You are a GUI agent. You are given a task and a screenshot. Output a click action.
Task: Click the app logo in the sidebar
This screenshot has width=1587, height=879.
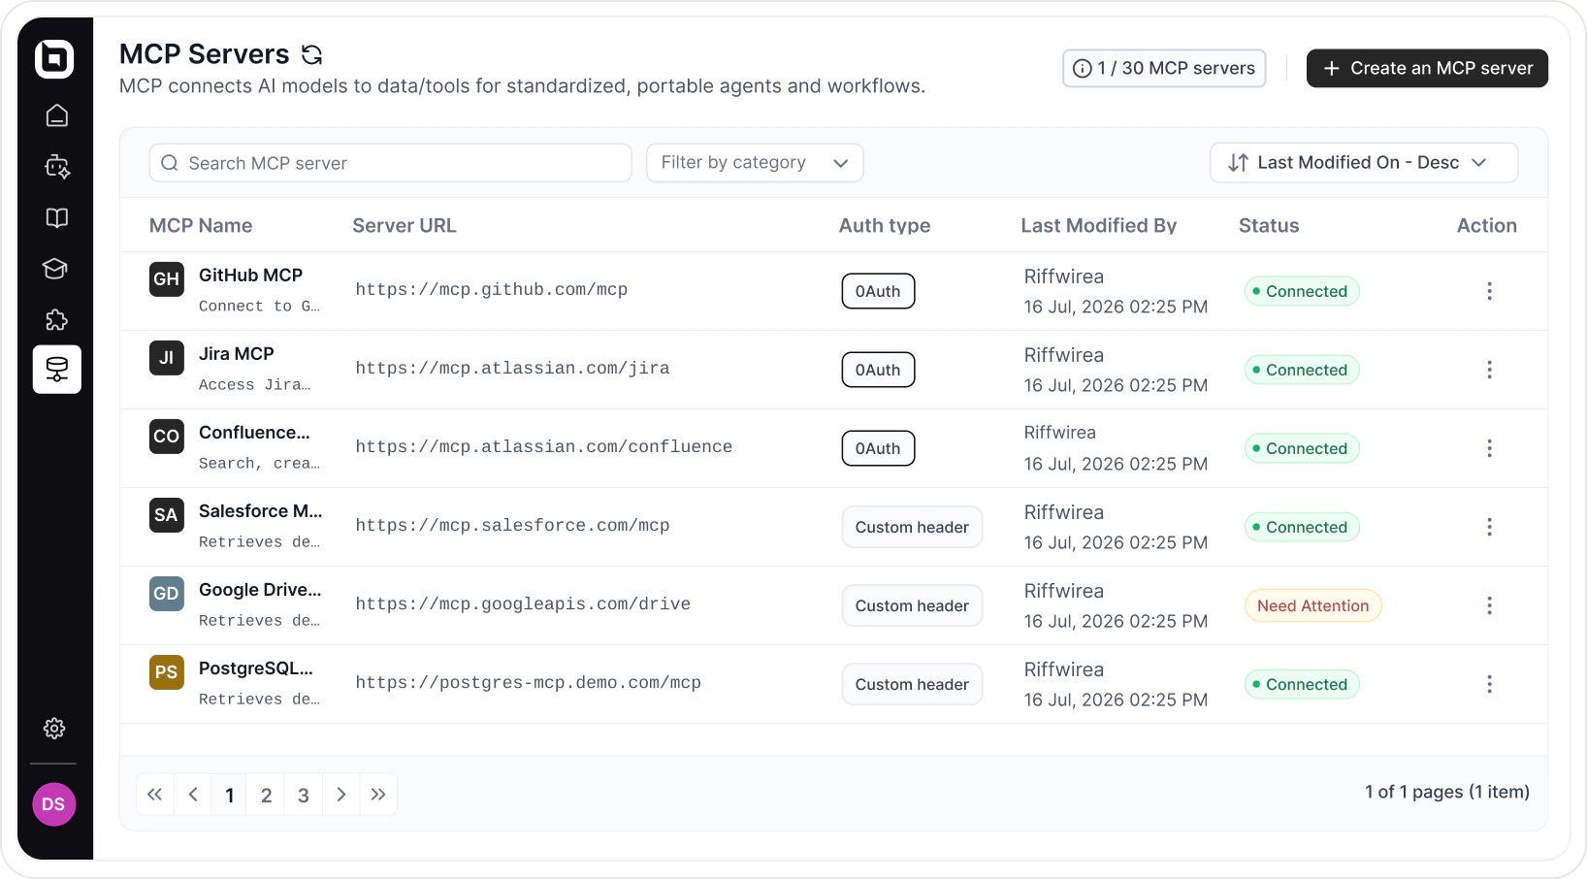(54, 58)
